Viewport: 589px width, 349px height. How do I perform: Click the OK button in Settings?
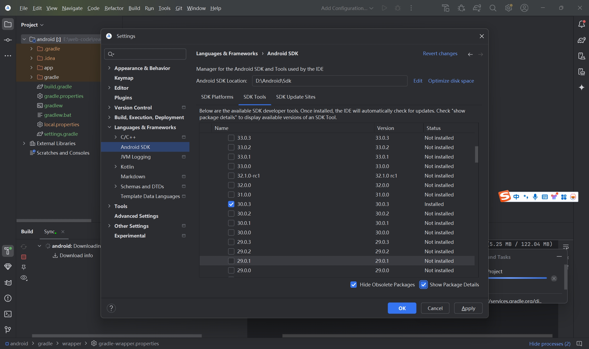(402, 308)
